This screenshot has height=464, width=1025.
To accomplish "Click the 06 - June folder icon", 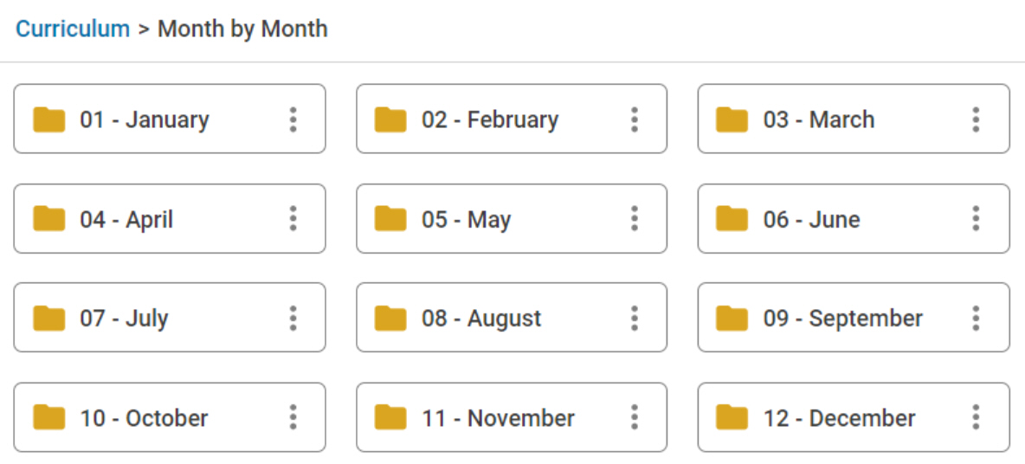I will coord(732,219).
